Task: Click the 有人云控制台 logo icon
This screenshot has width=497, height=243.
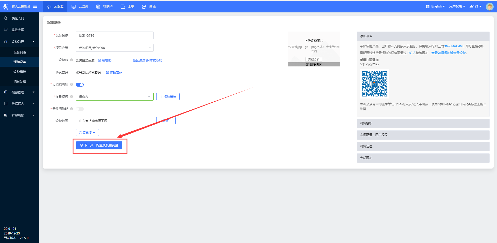Action: coord(5,6)
